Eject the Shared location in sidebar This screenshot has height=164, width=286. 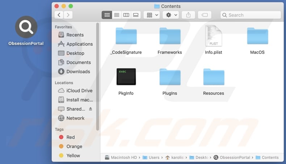point(91,109)
